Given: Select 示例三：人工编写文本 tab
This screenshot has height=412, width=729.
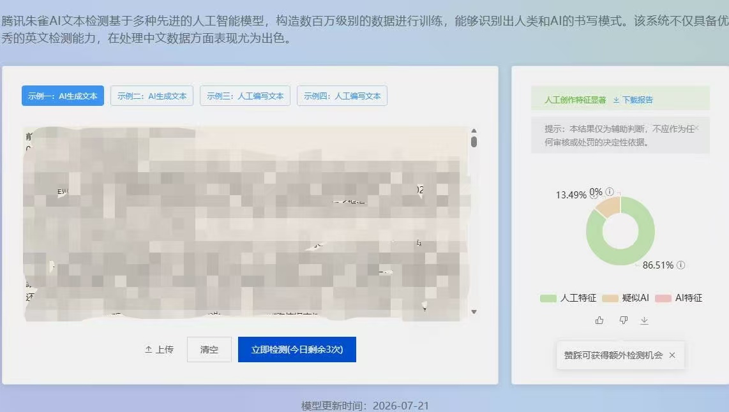Looking at the screenshot, I should click(245, 96).
